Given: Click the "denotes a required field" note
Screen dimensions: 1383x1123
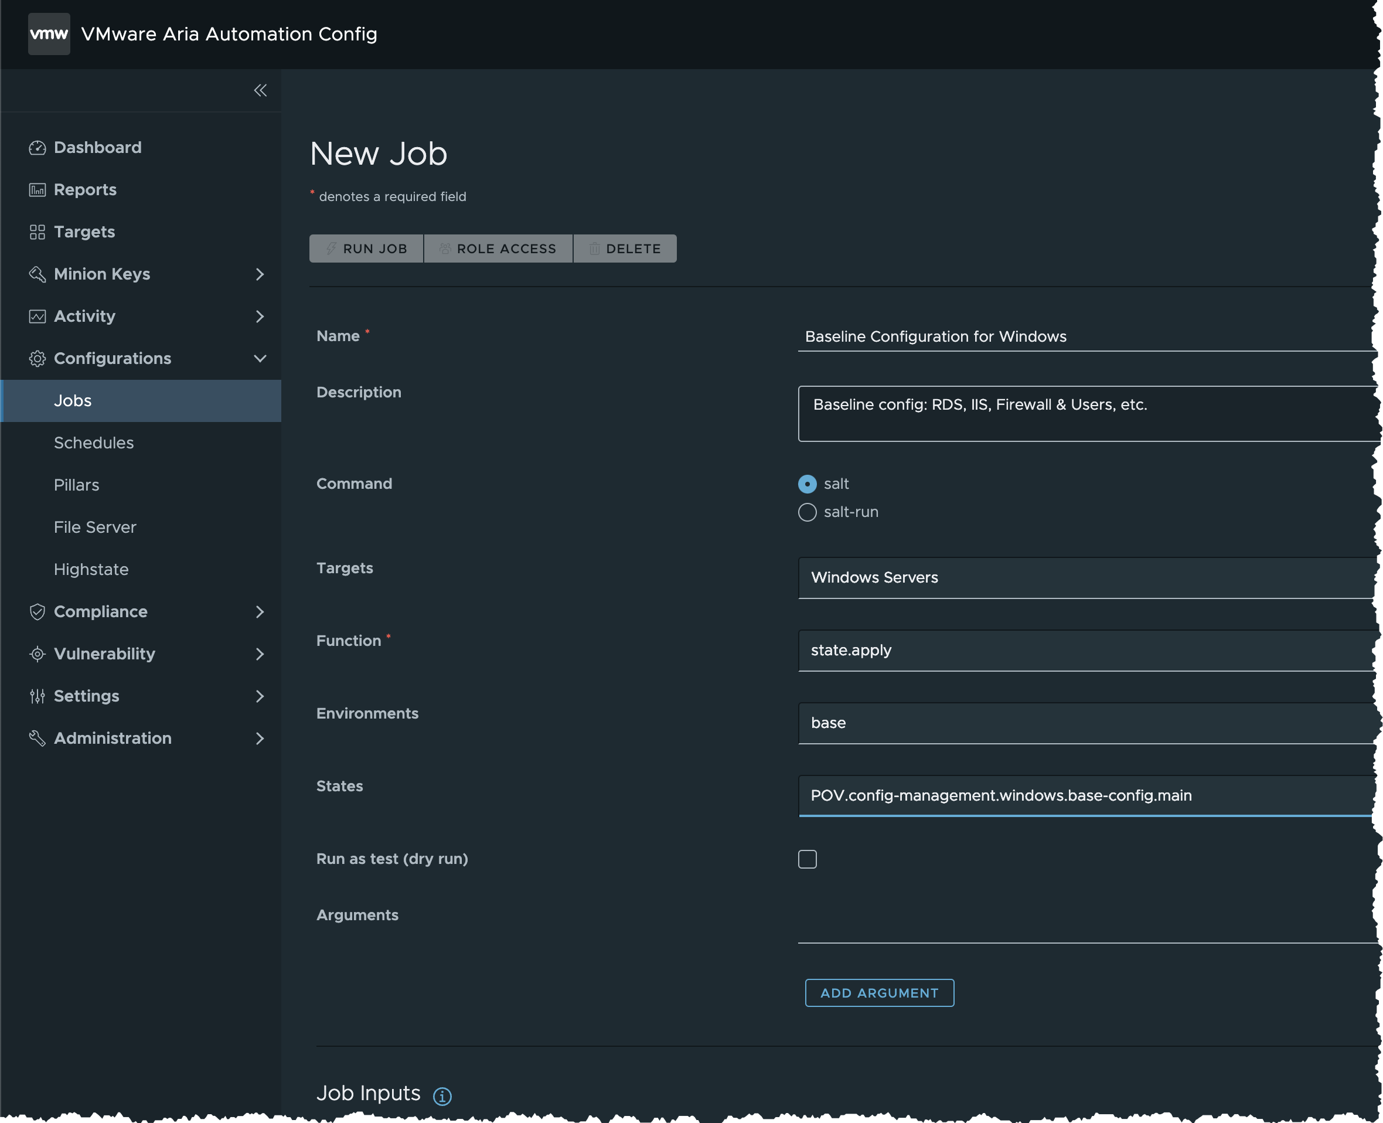Looking at the screenshot, I should (392, 197).
